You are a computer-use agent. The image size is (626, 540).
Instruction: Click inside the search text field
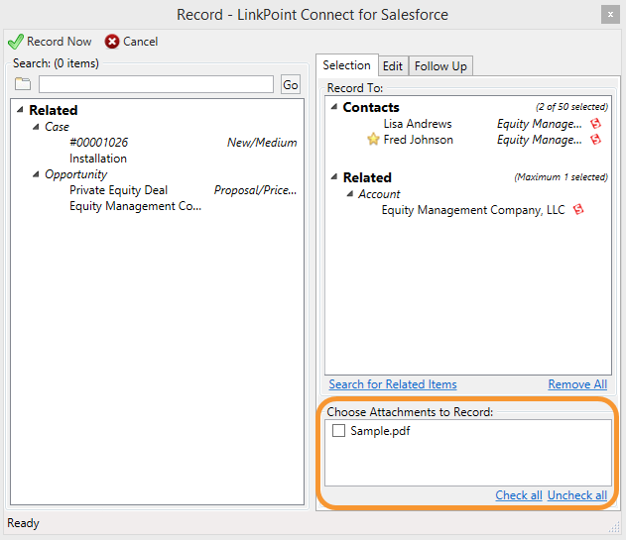click(x=156, y=84)
